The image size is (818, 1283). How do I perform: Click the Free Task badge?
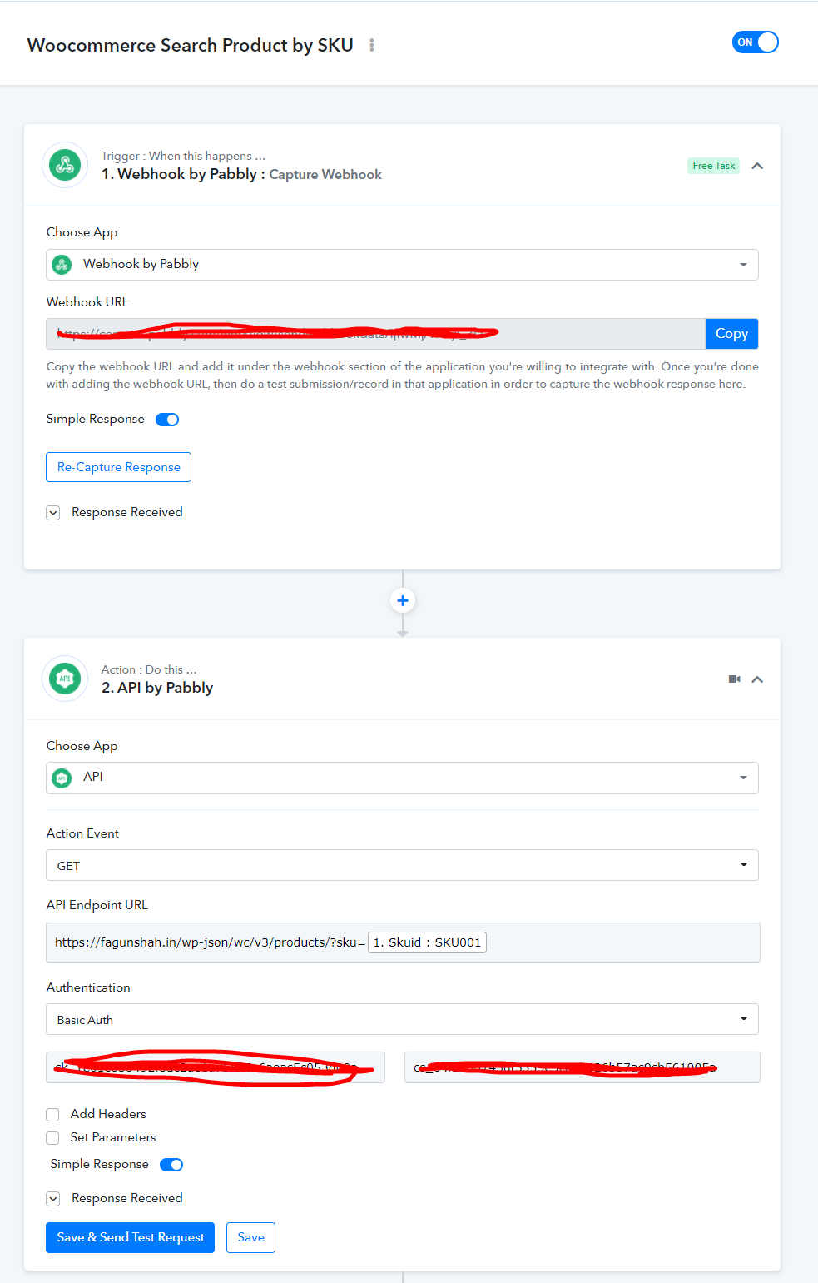[x=714, y=166]
